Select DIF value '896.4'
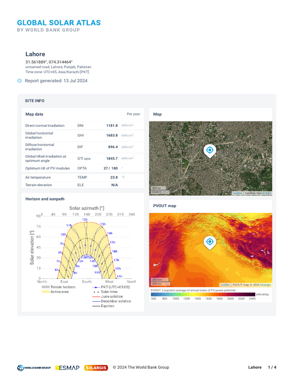Viewport: 293px width, 390px height. [113, 147]
